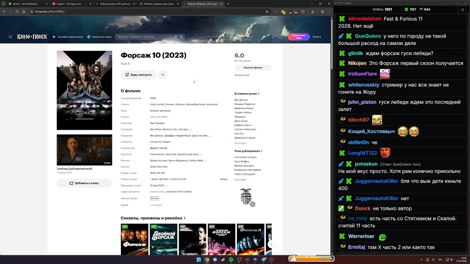Focus the film search input field
Screen dimensions: 470x264
tap(145, 37)
